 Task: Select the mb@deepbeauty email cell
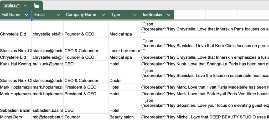(48, 117)
